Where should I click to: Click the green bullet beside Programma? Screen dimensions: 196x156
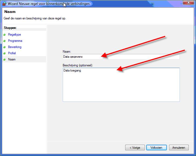tap(5, 41)
